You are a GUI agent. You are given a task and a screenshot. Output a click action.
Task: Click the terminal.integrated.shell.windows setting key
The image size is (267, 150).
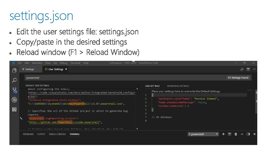click(55, 100)
